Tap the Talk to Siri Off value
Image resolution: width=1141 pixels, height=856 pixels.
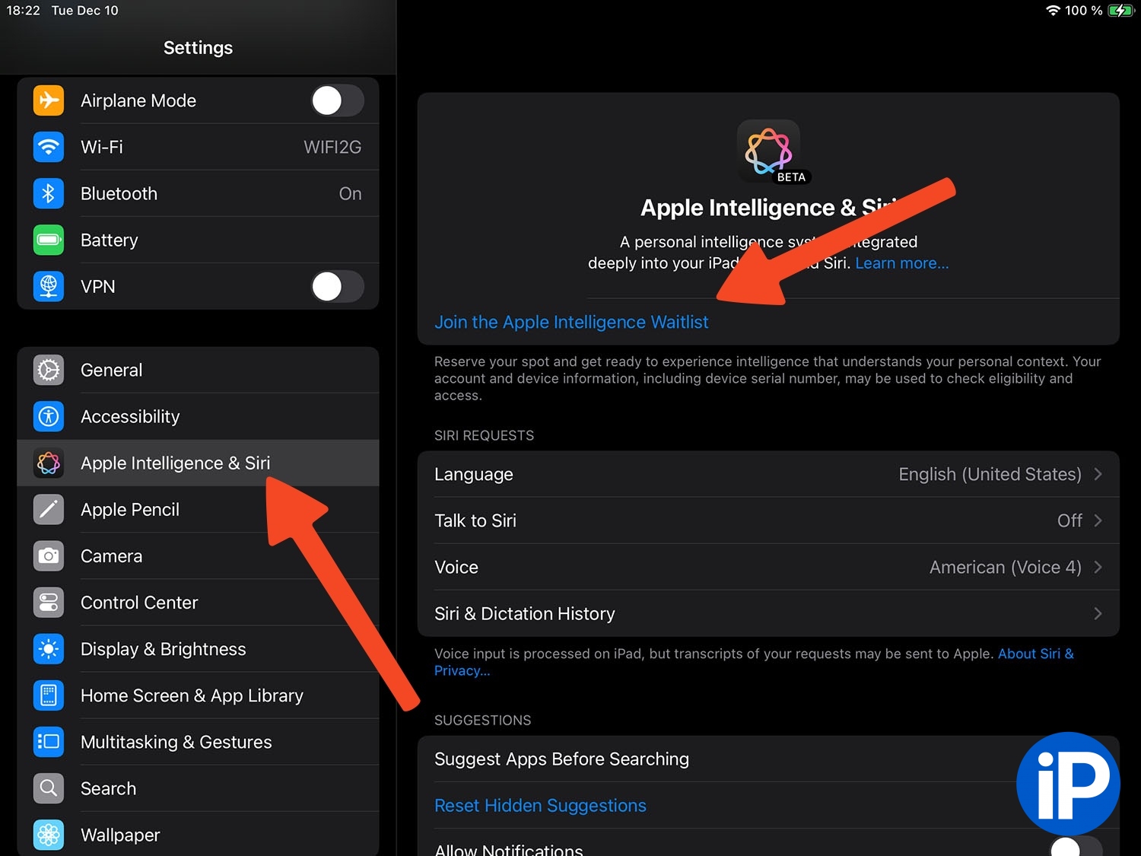pos(1069,520)
